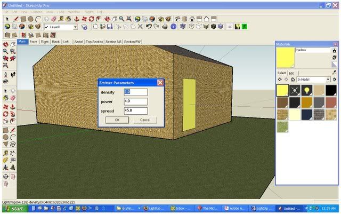Open the Camera menu
The height and width of the screenshot is (214, 341).
[x=36, y=12]
